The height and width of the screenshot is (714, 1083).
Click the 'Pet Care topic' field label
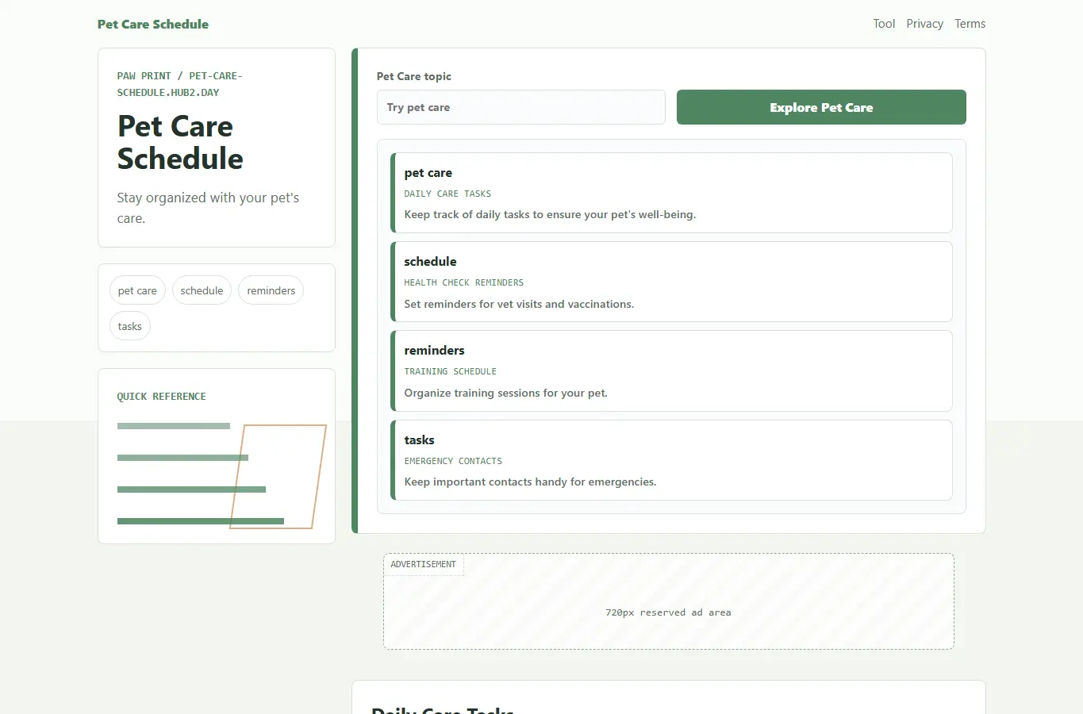[x=413, y=76]
